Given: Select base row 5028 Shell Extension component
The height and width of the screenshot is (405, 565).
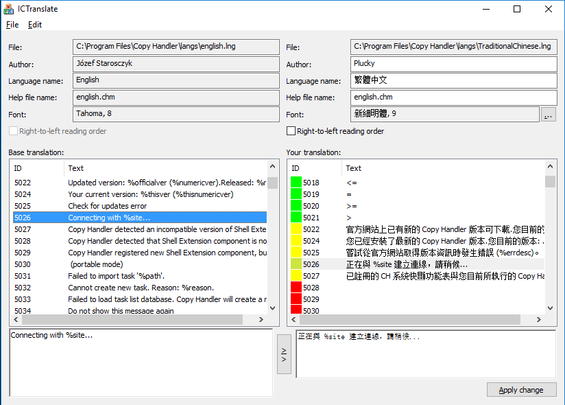Looking at the screenshot, I should click(140, 241).
